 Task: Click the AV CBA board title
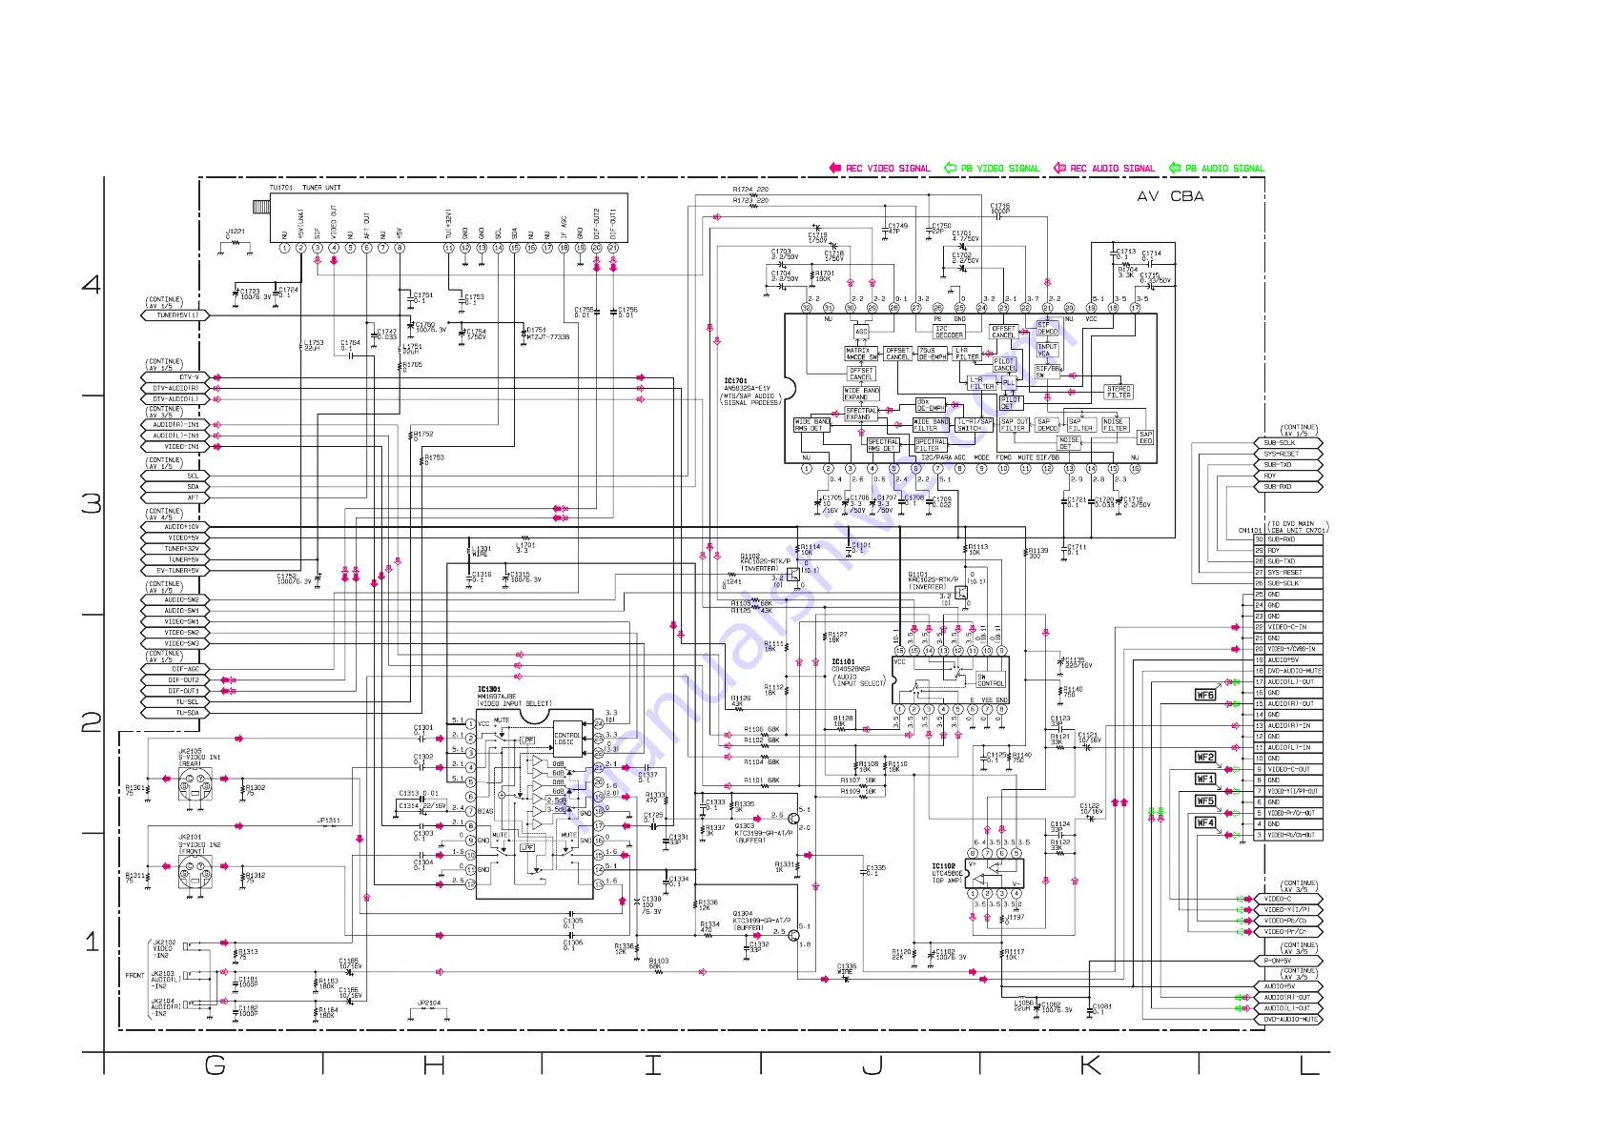pos(1170,196)
